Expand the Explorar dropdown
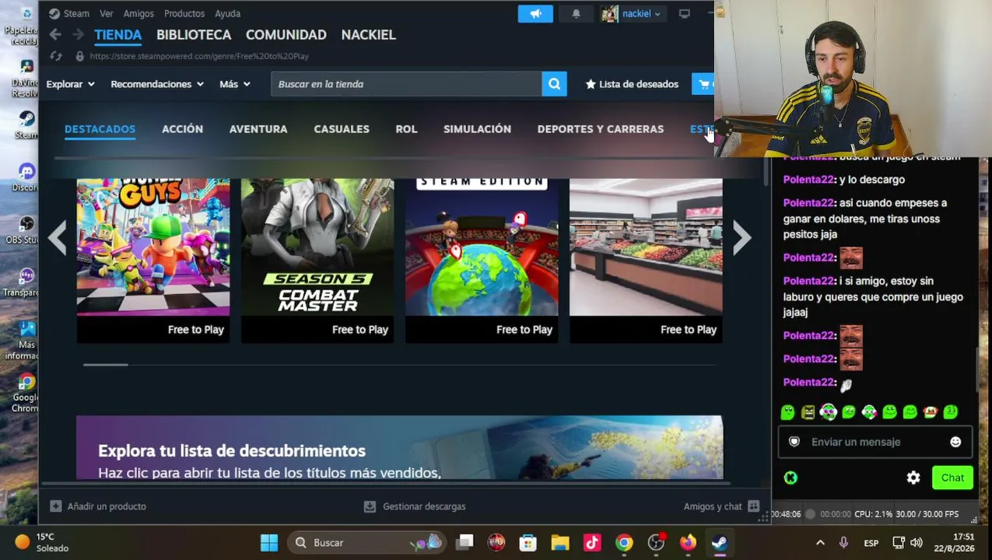Image resolution: width=992 pixels, height=560 pixels. (70, 84)
